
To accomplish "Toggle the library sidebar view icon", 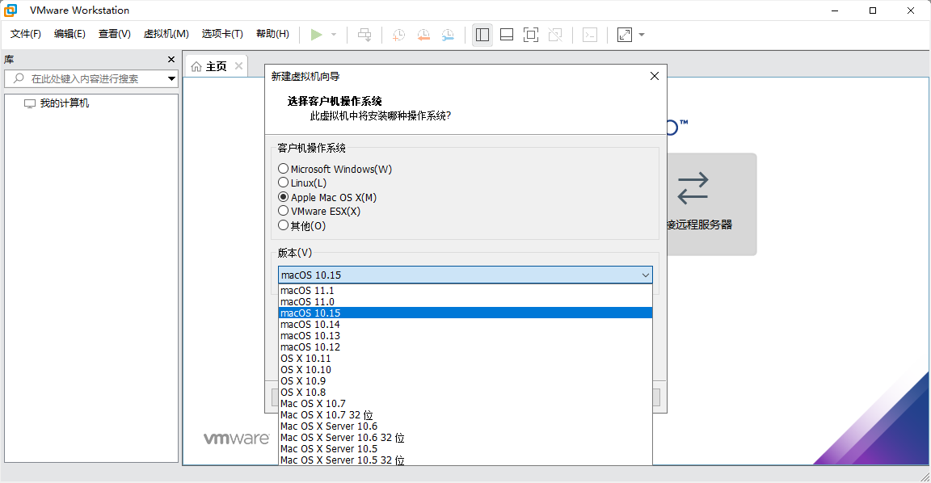I will click(x=482, y=35).
